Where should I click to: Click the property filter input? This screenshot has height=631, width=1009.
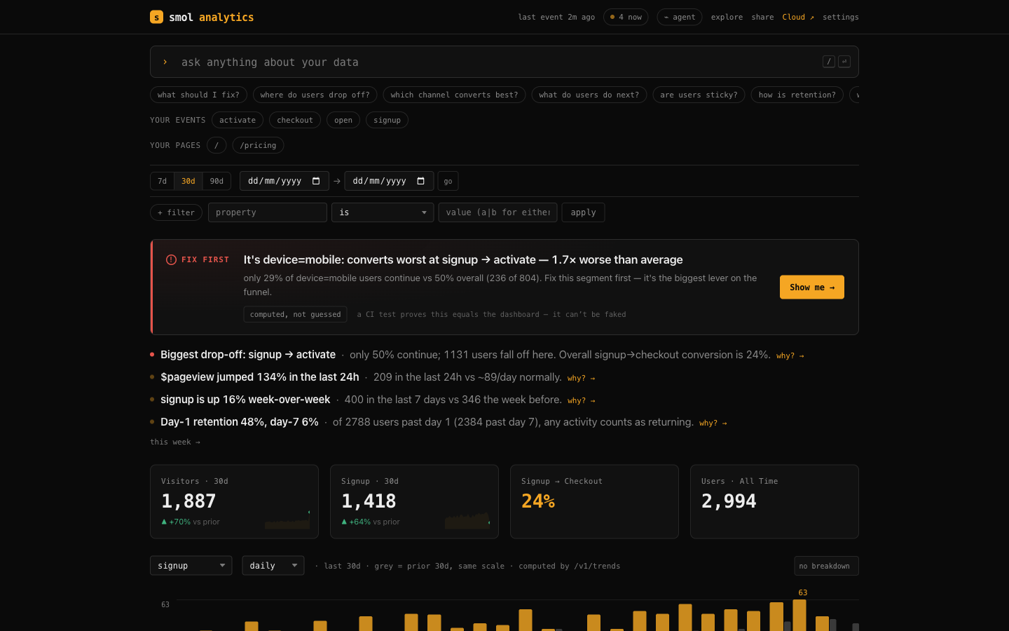268,212
